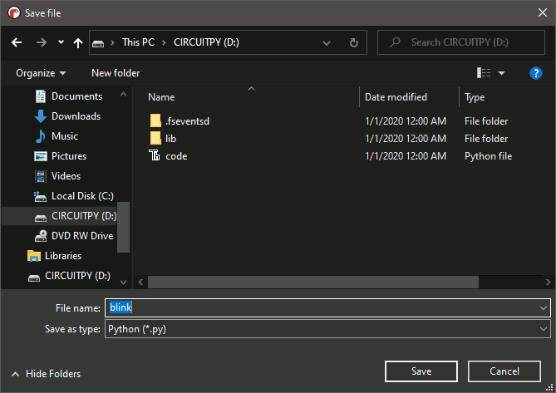Sort by Date modified column header
The image size is (556, 393).
pos(396,97)
